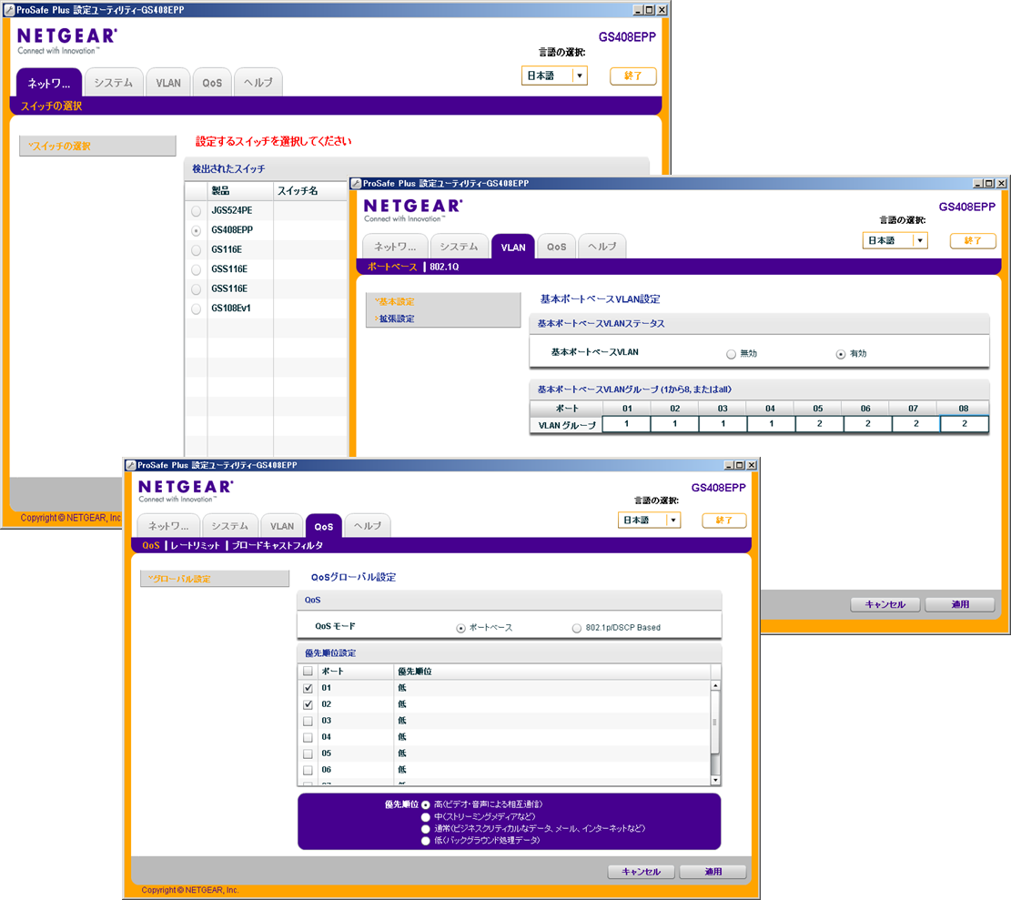The image size is (1011, 900).
Task: Click 終了 button in VLAN window
Action: pos(973,240)
